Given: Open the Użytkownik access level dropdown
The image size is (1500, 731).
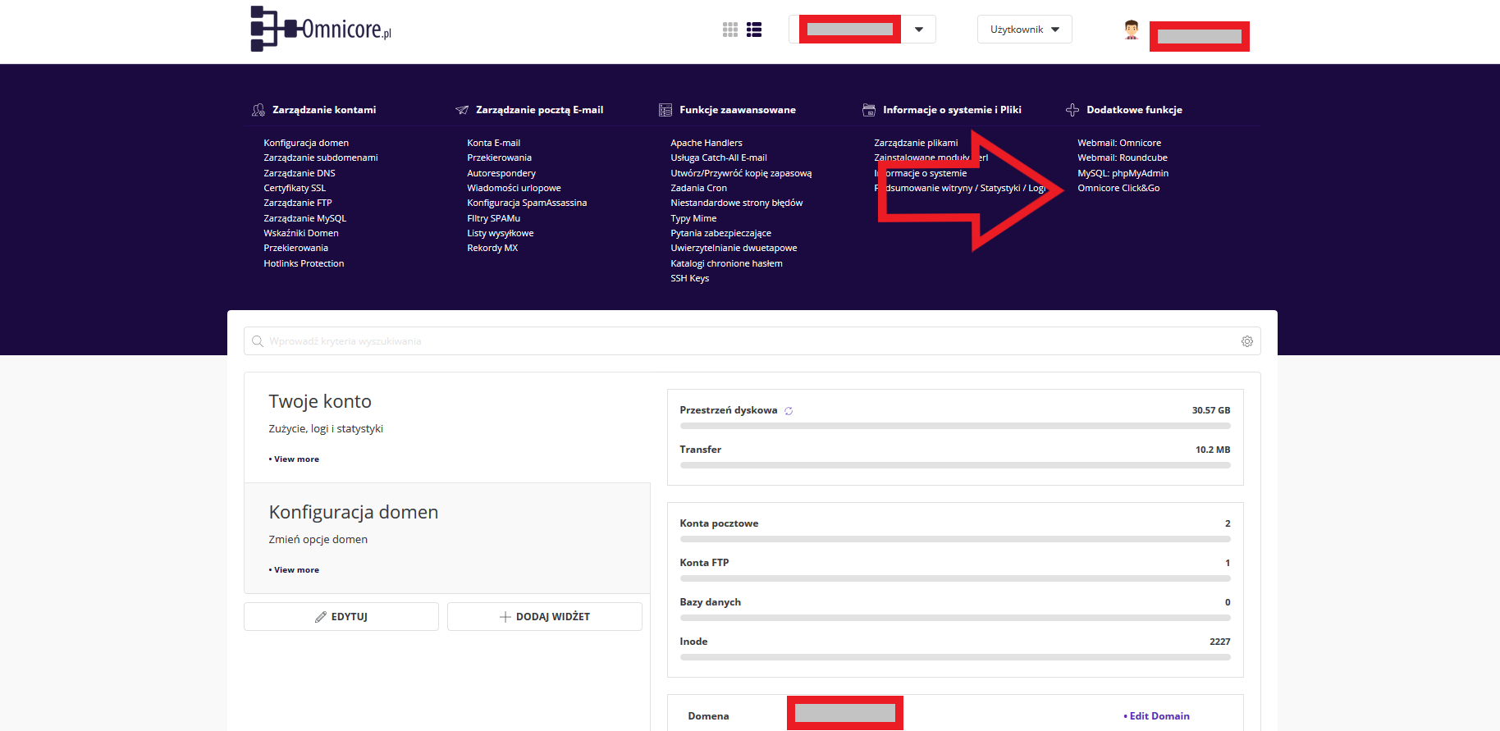Looking at the screenshot, I should click(x=1024, y=30).
